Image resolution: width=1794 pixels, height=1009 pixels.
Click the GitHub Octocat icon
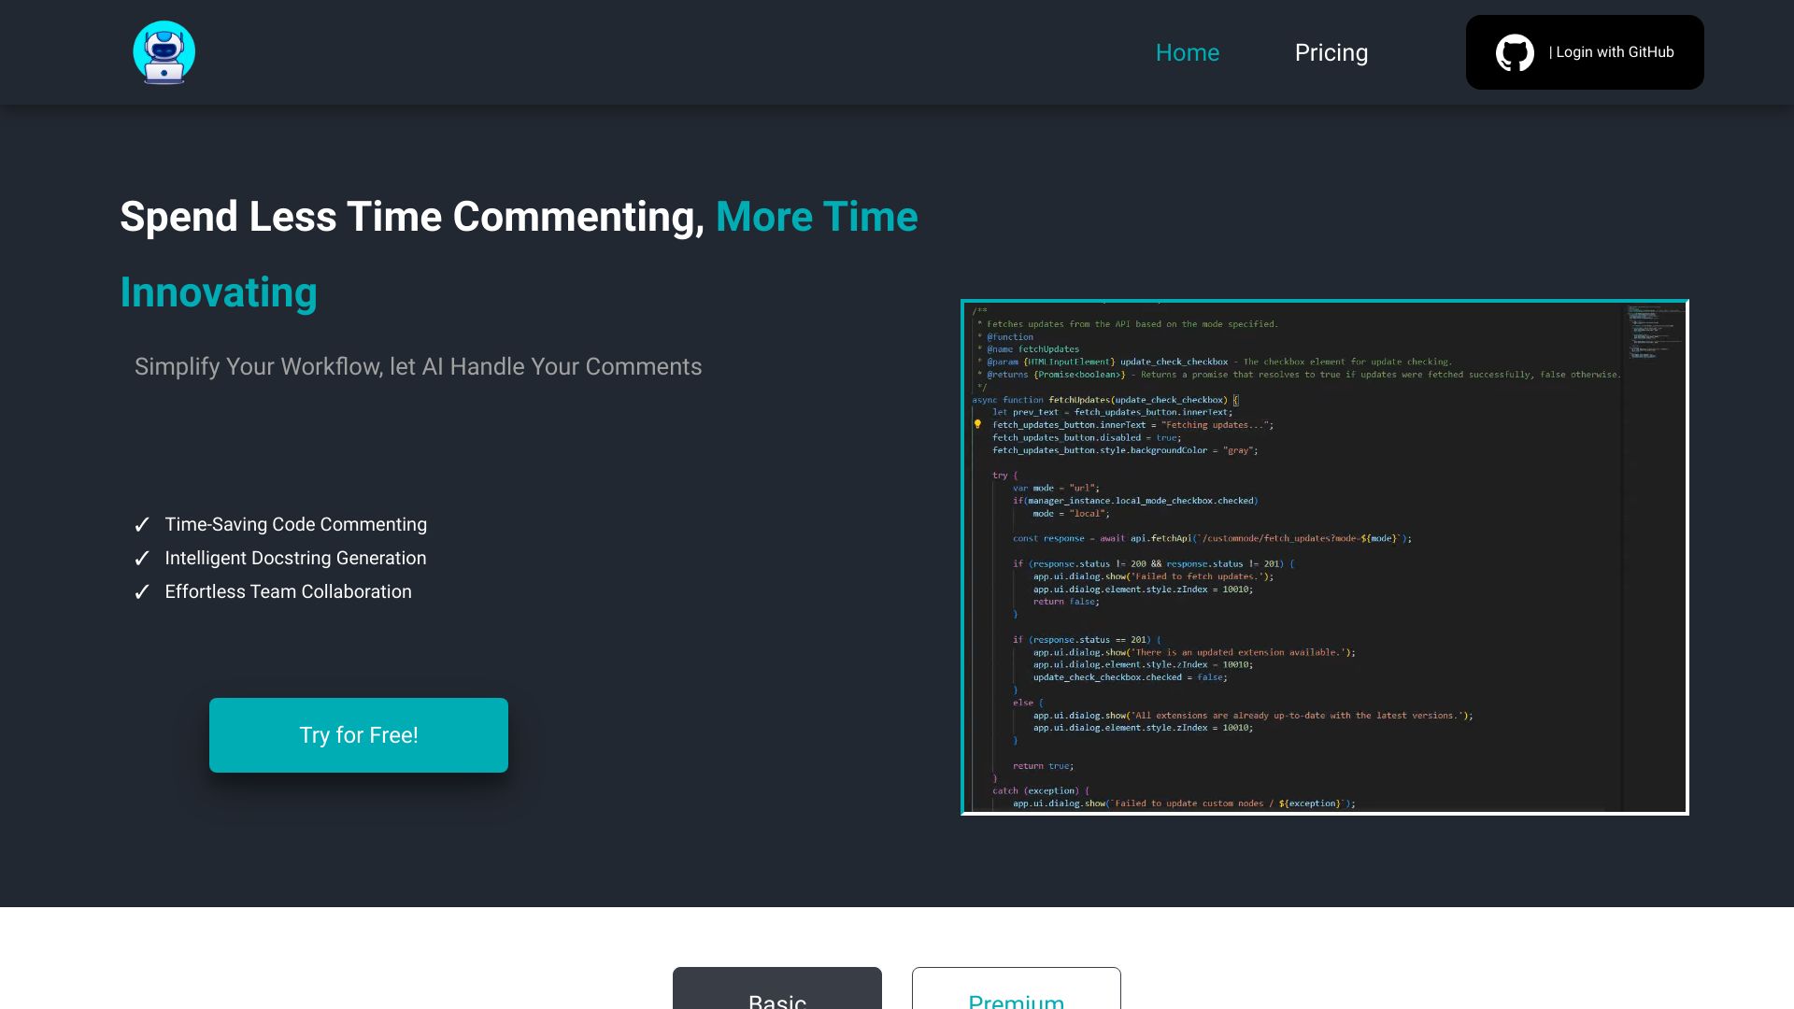click(1514, 52)
